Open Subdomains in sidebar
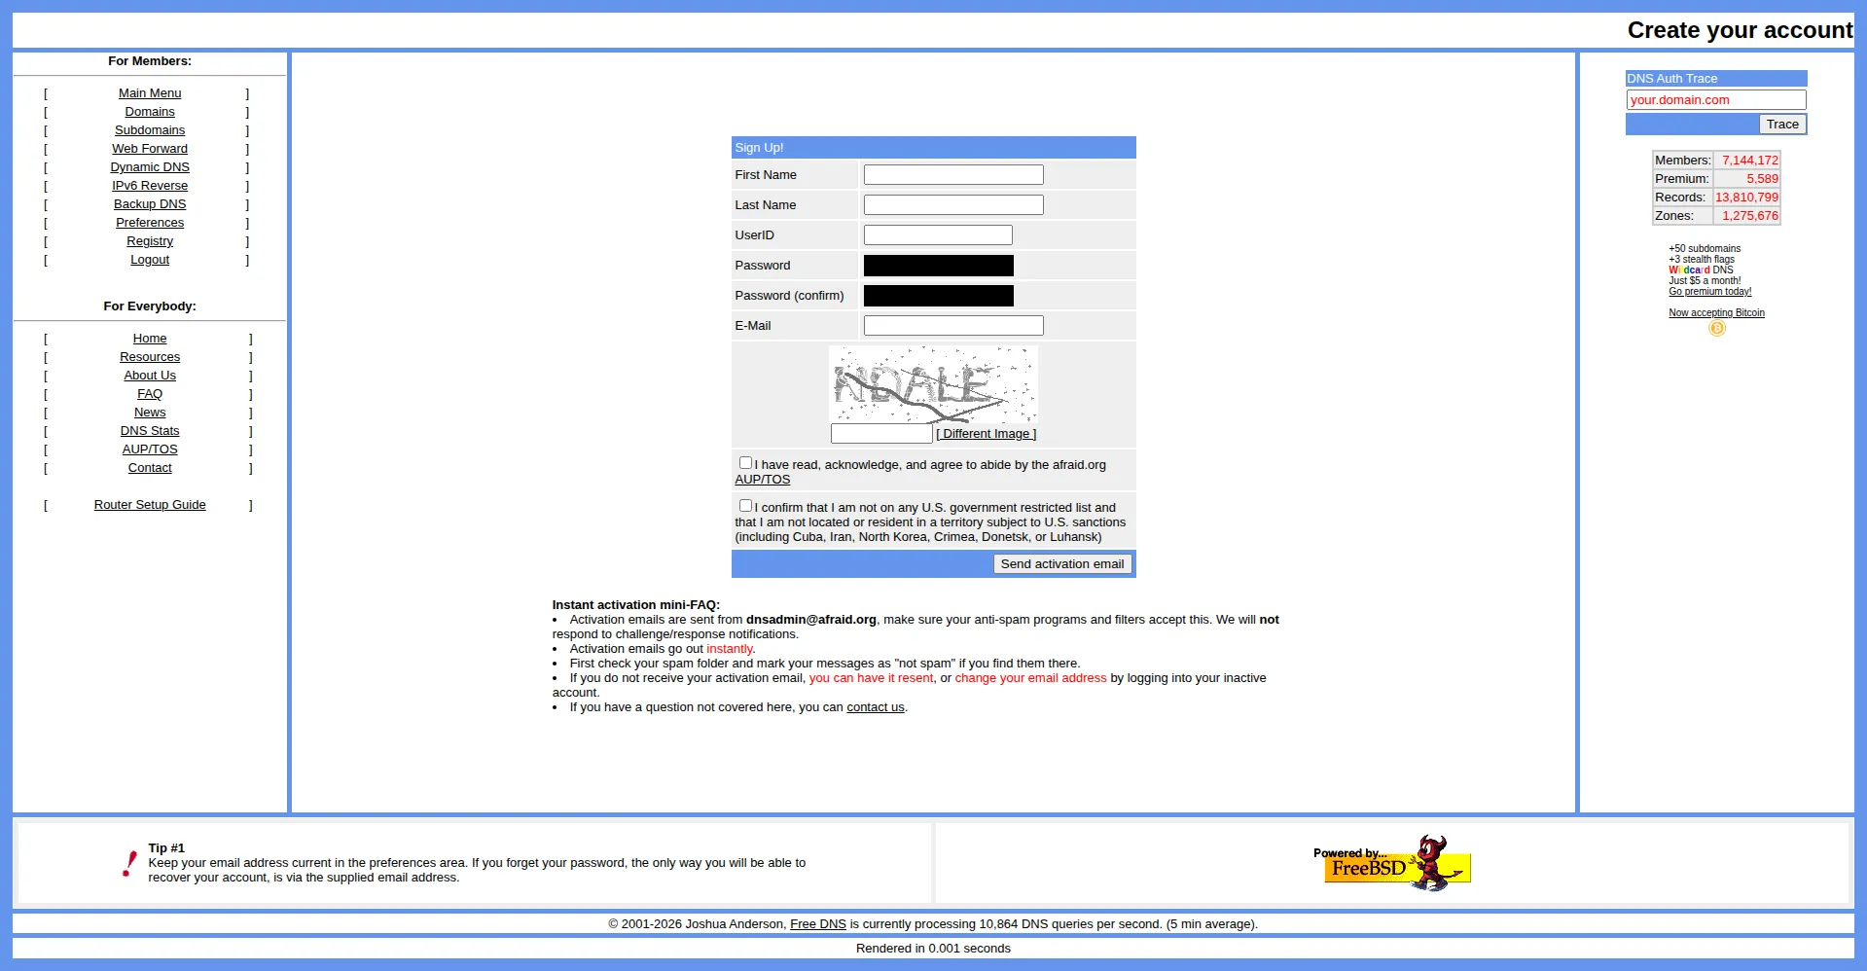The image size is (1867, 971). [150, 130]
